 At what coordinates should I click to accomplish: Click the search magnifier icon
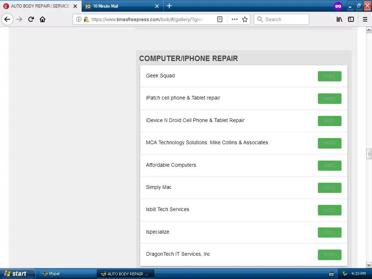click(260, 19)
